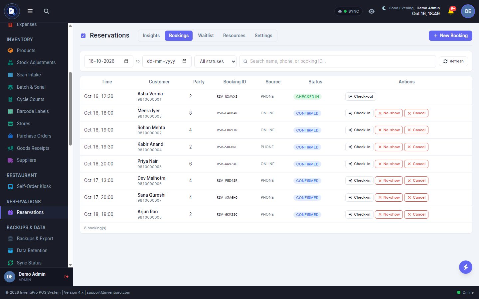
Task: Click the Reservations page heading checkbox icon
Action: click(x=83, y=36)
